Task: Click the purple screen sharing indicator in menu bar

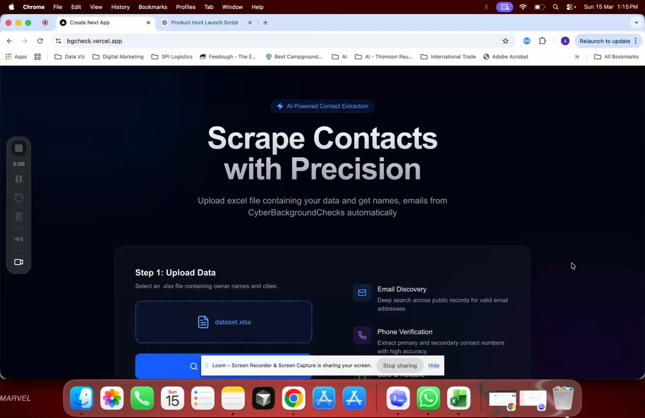Action: pos(504,7)
